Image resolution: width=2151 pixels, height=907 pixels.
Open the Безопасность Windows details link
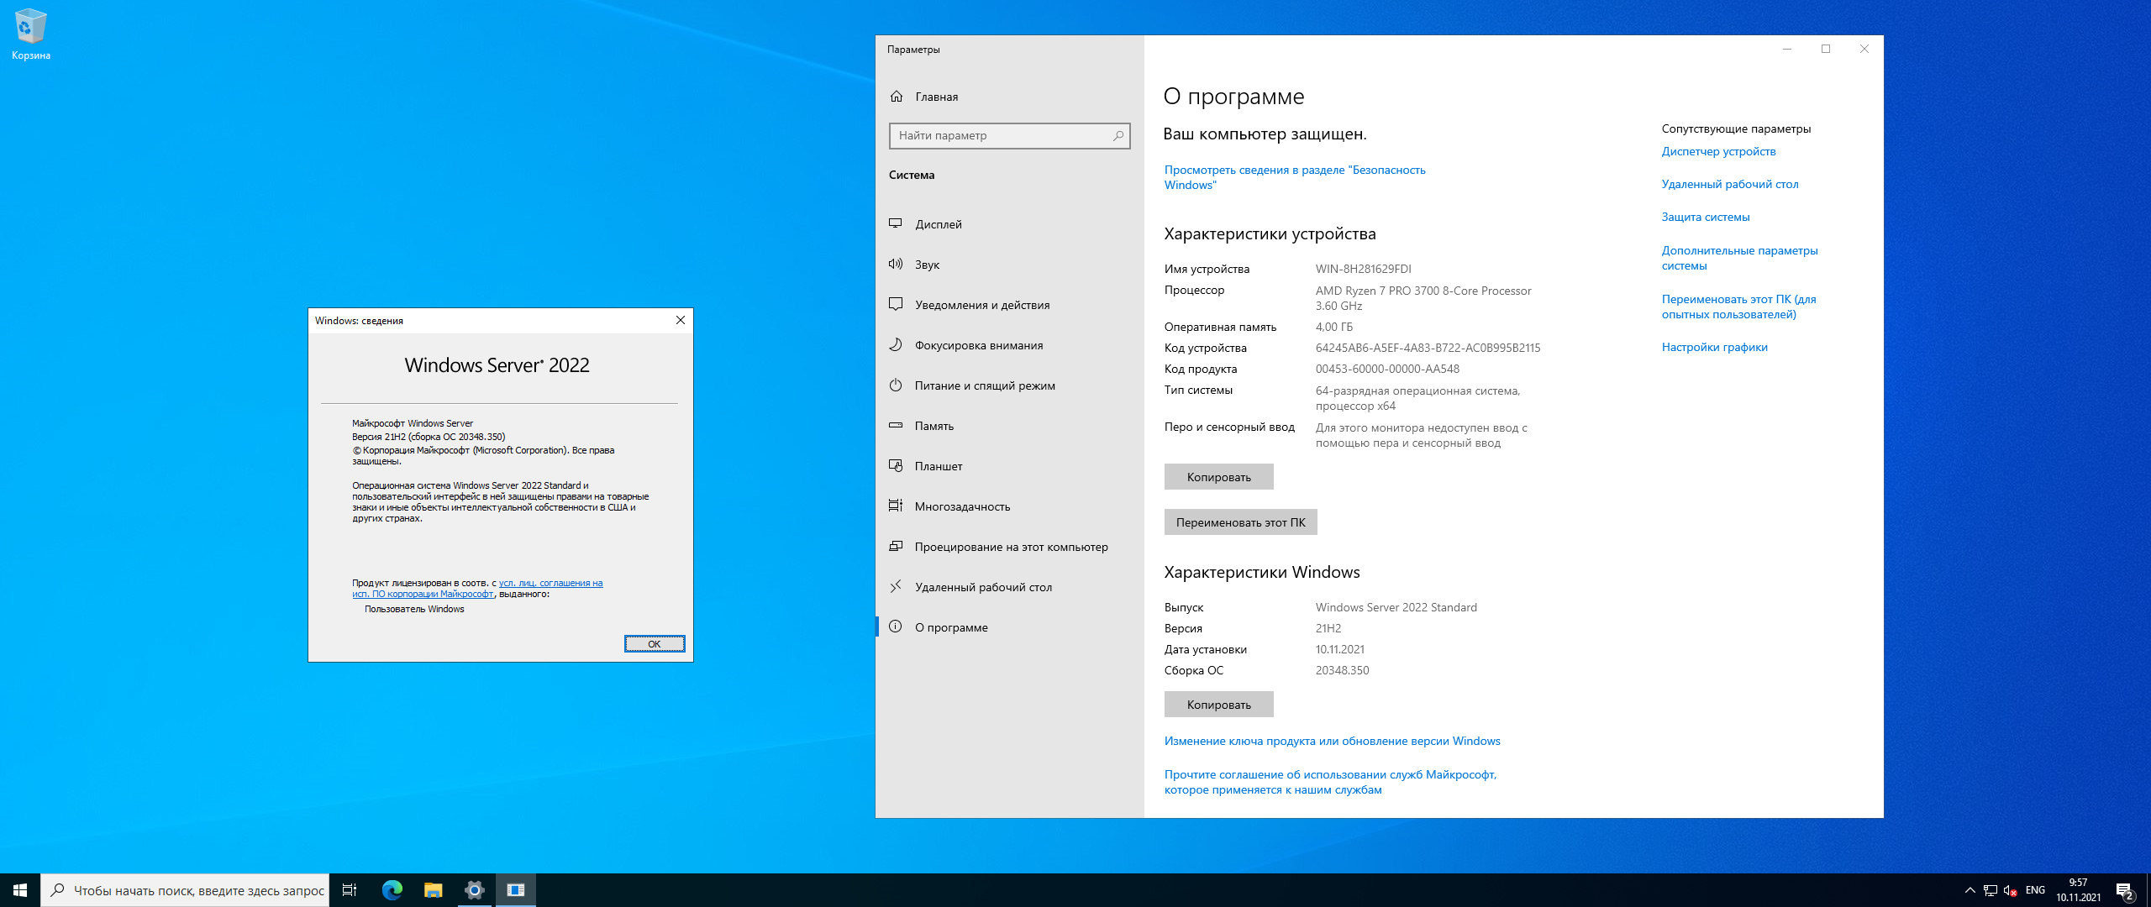(x=1295, y=177)
